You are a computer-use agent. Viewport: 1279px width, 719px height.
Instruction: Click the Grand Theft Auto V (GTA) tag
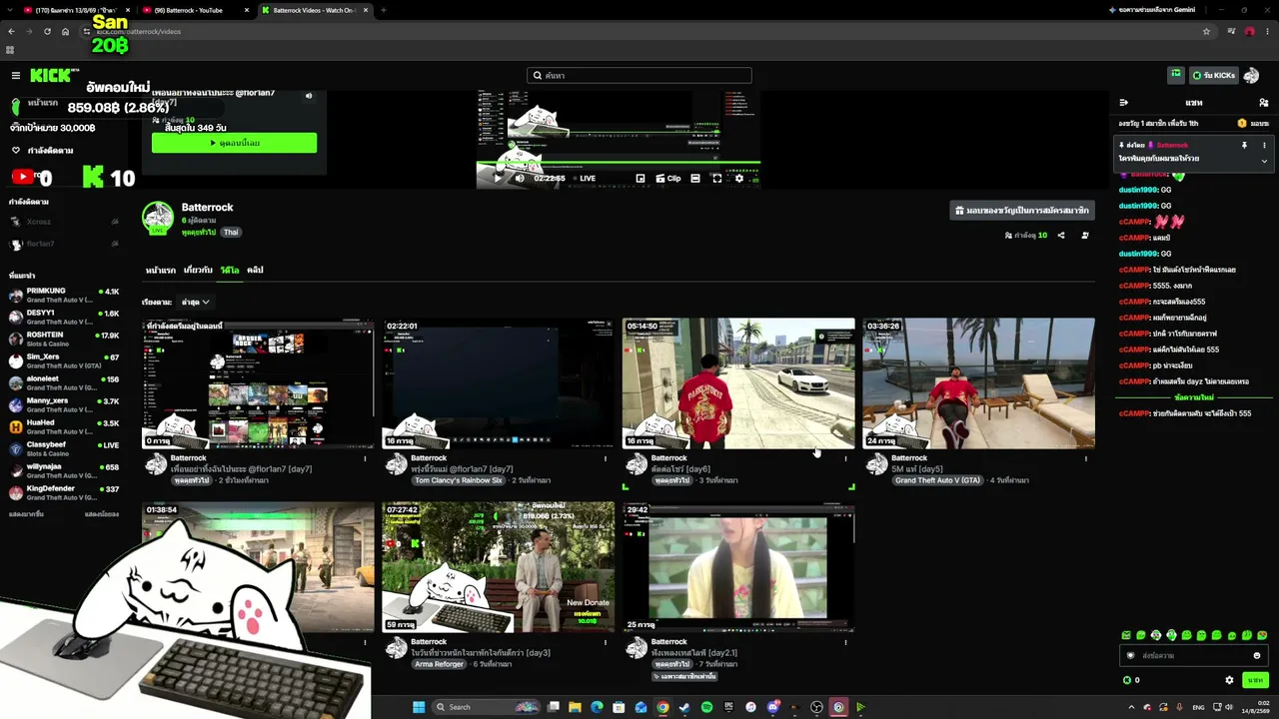(939, 480)
